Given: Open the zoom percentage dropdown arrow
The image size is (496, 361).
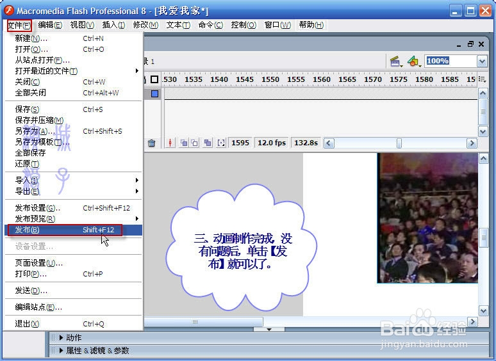Looking at the screenshot, I should pyautogui.click(x=482, y=61).
